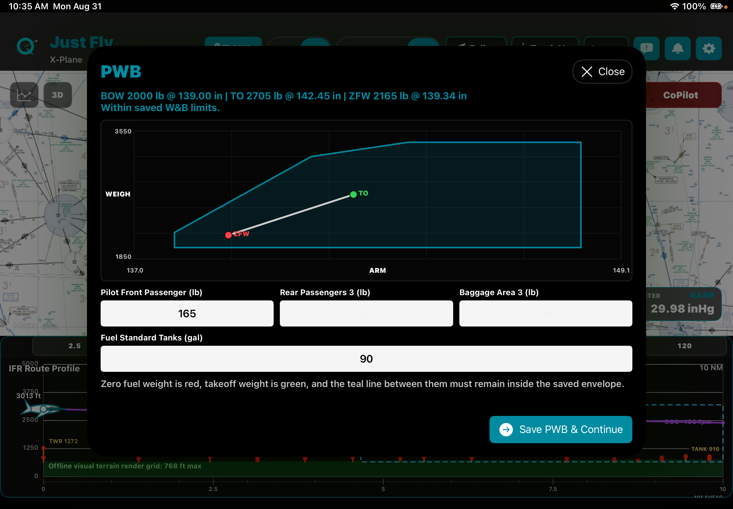Click the battery status icon
The height and width of the screenshot is (509, 733).
click(x=717, y=7)
